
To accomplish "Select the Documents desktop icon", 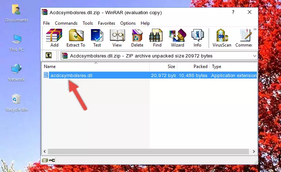I will pos(16,13).
